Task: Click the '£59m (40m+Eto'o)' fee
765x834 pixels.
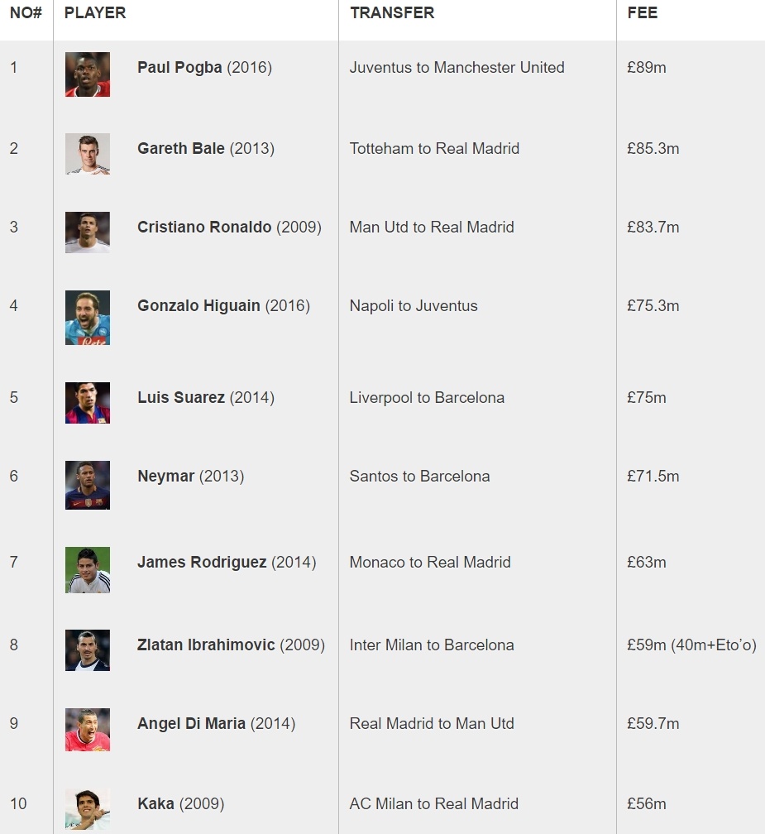Action: pos(691,645)
